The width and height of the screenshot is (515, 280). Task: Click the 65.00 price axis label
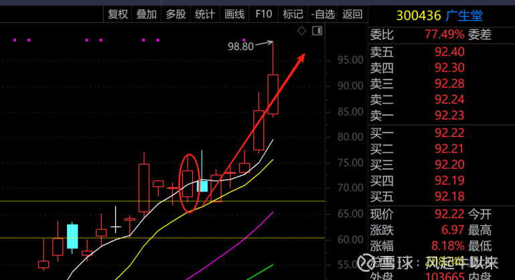point(350,213)
